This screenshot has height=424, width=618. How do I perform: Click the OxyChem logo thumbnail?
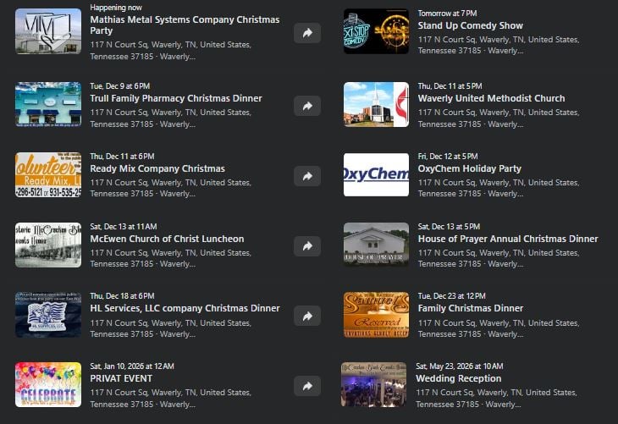click(x=376, y=174)
